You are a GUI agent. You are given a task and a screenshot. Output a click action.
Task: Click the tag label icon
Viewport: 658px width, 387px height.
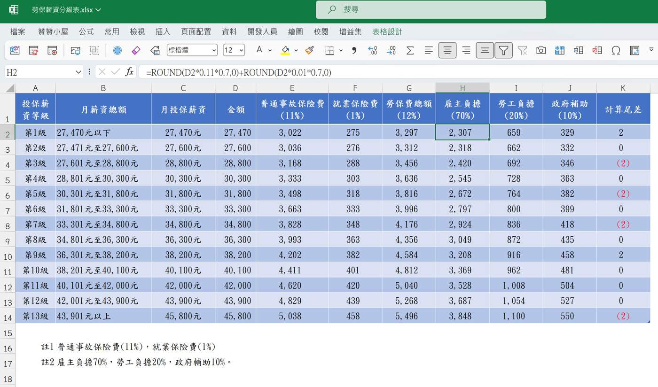(155, 50)
